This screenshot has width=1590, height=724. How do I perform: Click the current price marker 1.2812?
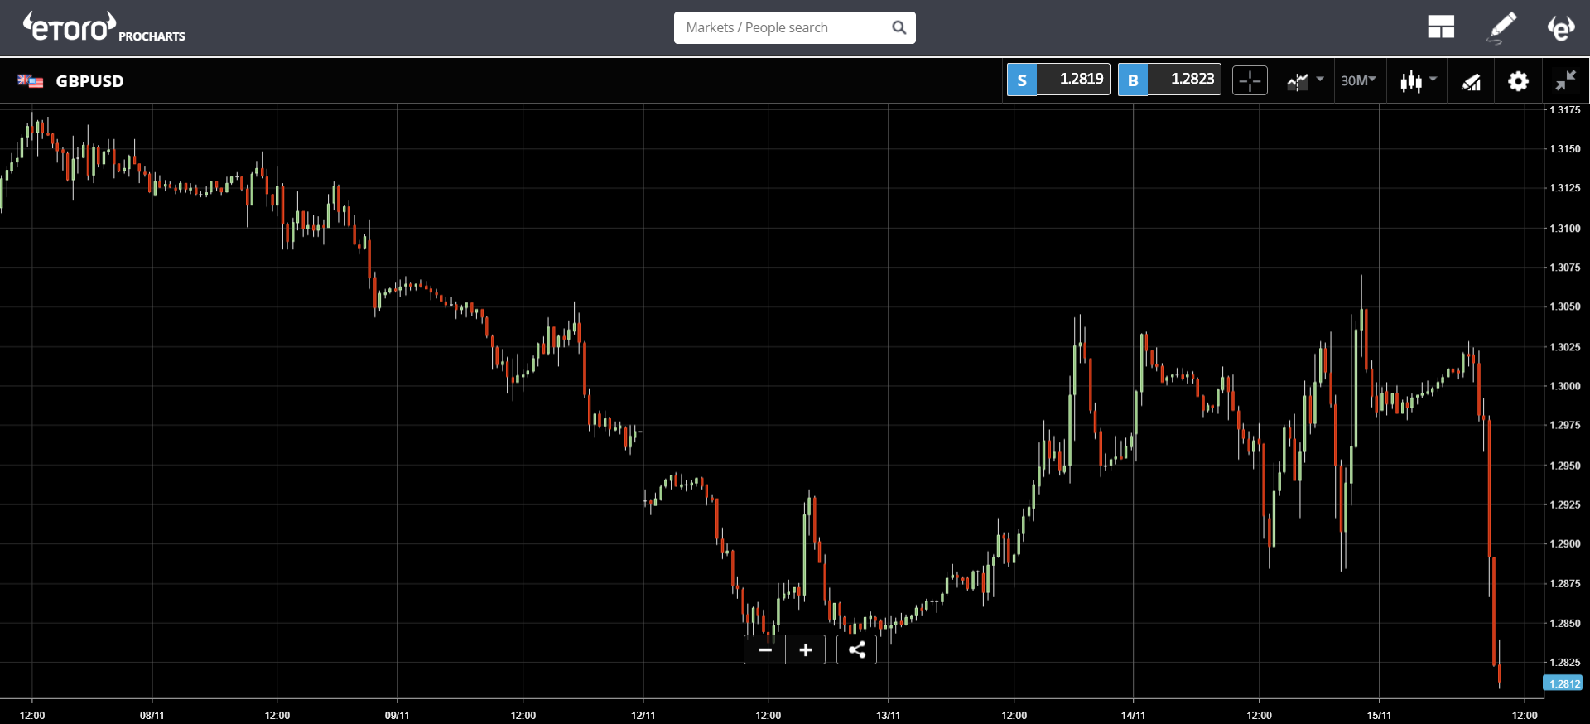pyautogui.click(x=1563, y=683)
